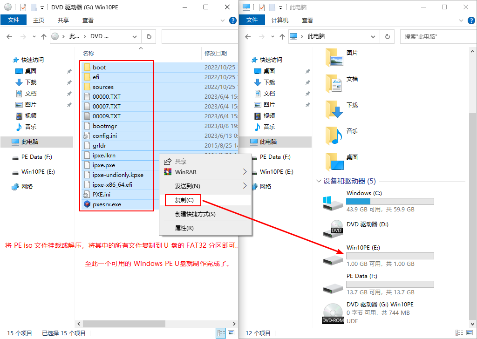The width and height of the screenshot is (477, 339).
Task: Open 主页 tab in DVD drive window
Action: point(39,20)
